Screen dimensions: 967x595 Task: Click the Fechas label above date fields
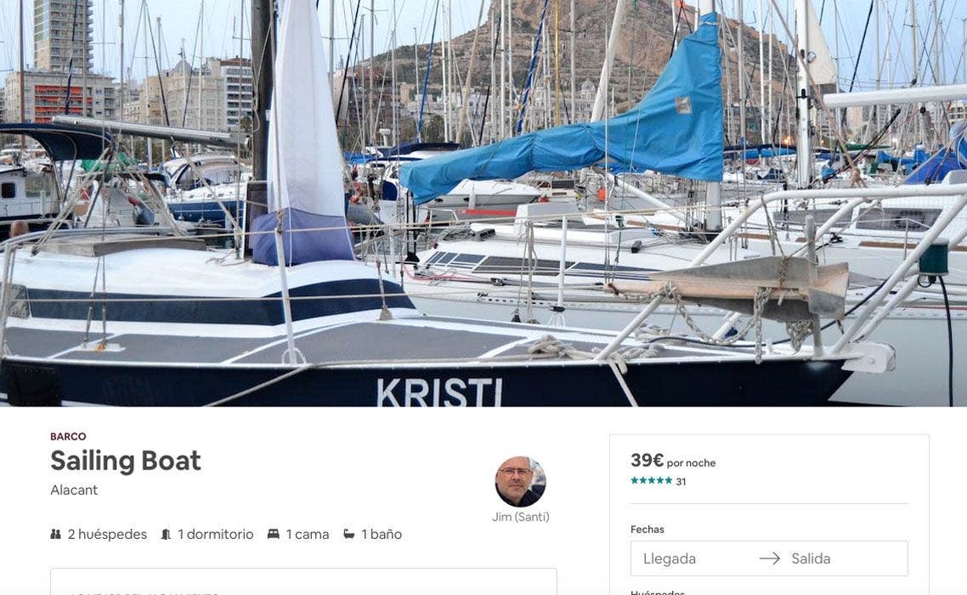click(647, 529)
